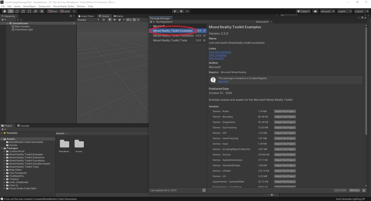This screenshot has width=371, height=201.
Task: Toggle hidden objects visibility in scene
Action: tap(129, 20)
